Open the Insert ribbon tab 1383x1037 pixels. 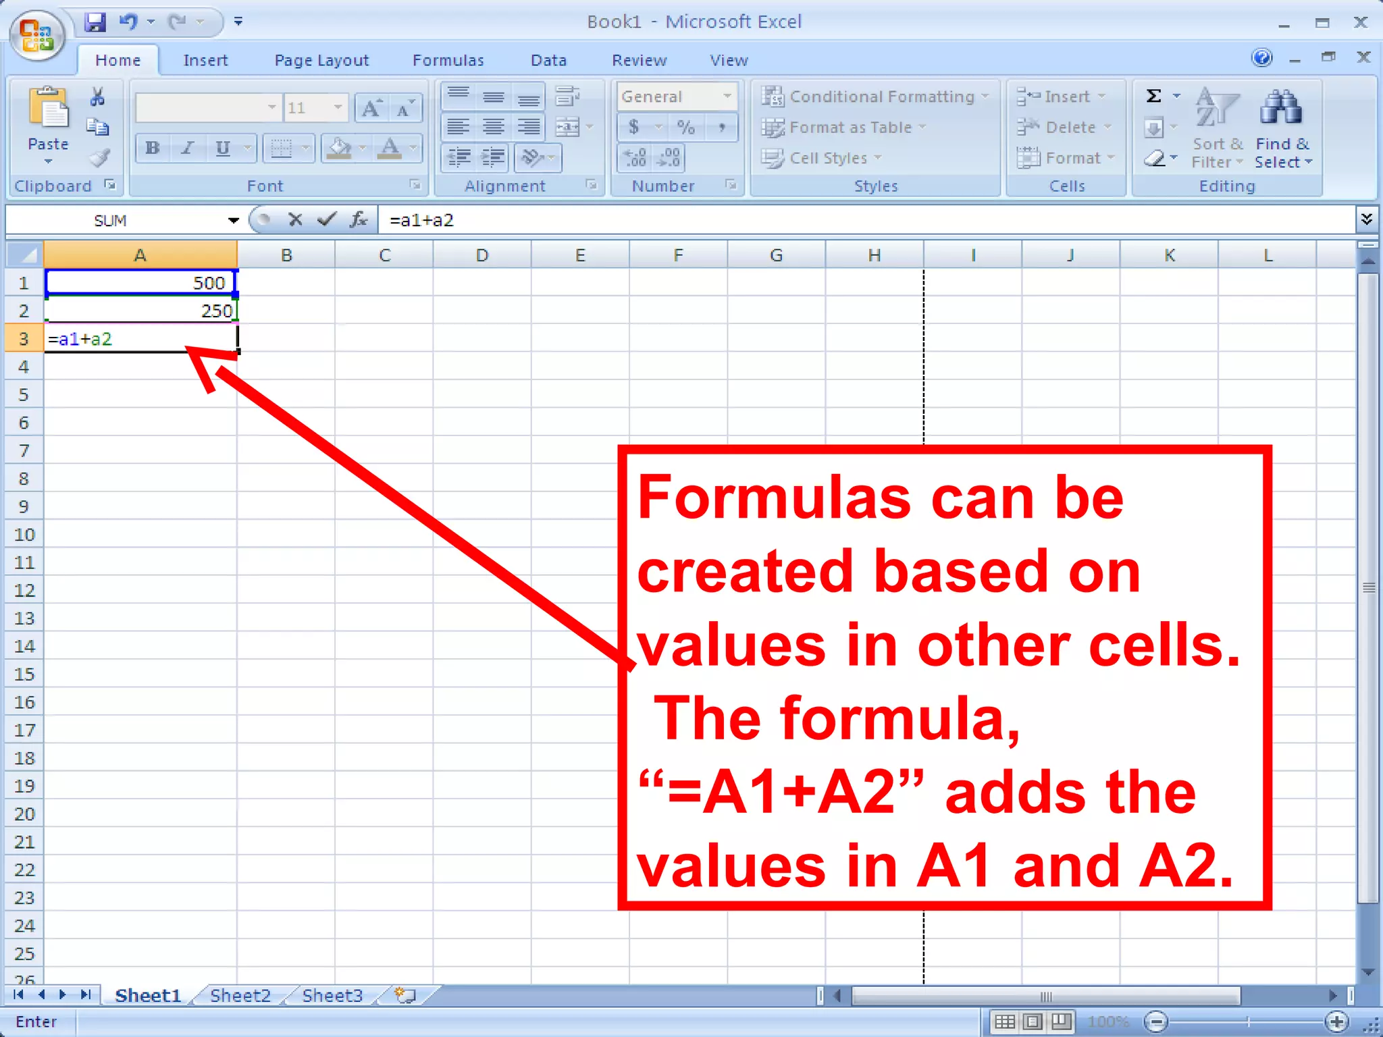pyautogui.click(x=205, y=60)
